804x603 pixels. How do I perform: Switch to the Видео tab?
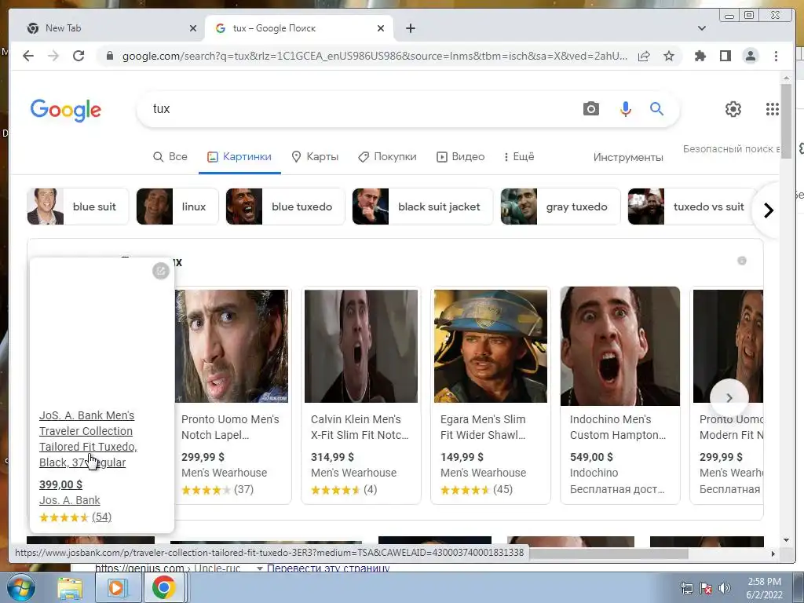[x=460, y=157]
